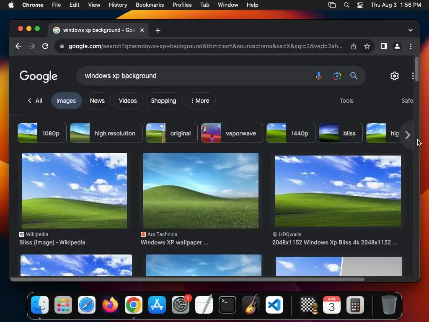Screen dimensions: 429x322
Task: Launch Firefox from the dock
Action: [x=110, y=305]
